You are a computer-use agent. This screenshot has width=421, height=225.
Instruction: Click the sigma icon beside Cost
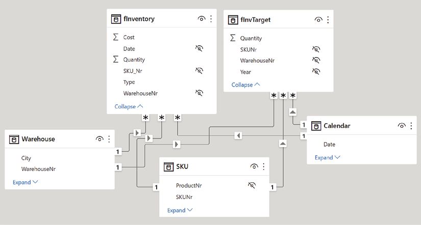(116, 37)
